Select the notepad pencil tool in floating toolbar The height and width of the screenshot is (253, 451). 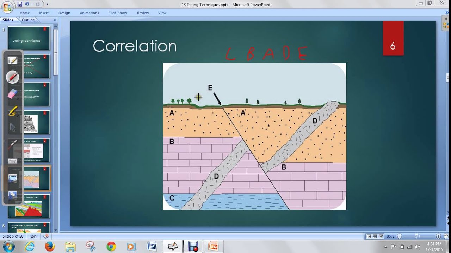click(13, 60)
